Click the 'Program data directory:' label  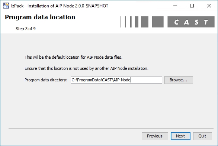[46, 80]
